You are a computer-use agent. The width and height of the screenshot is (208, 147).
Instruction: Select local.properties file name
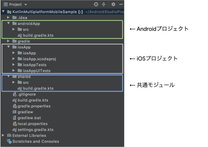(33, 124)
